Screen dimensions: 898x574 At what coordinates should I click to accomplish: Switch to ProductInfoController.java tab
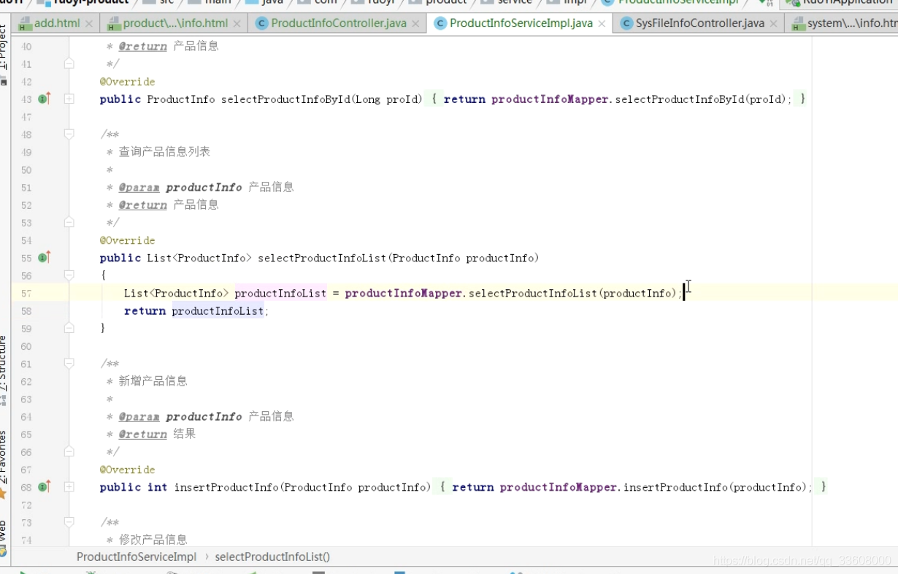(x=338, y=23)
